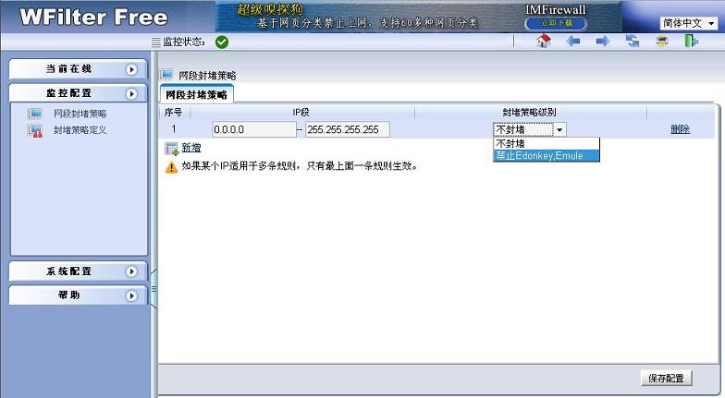This screenshot has height=398, width=725.
Task: Expand the 帮助 panel arrow
Action: tap(131, 295)
